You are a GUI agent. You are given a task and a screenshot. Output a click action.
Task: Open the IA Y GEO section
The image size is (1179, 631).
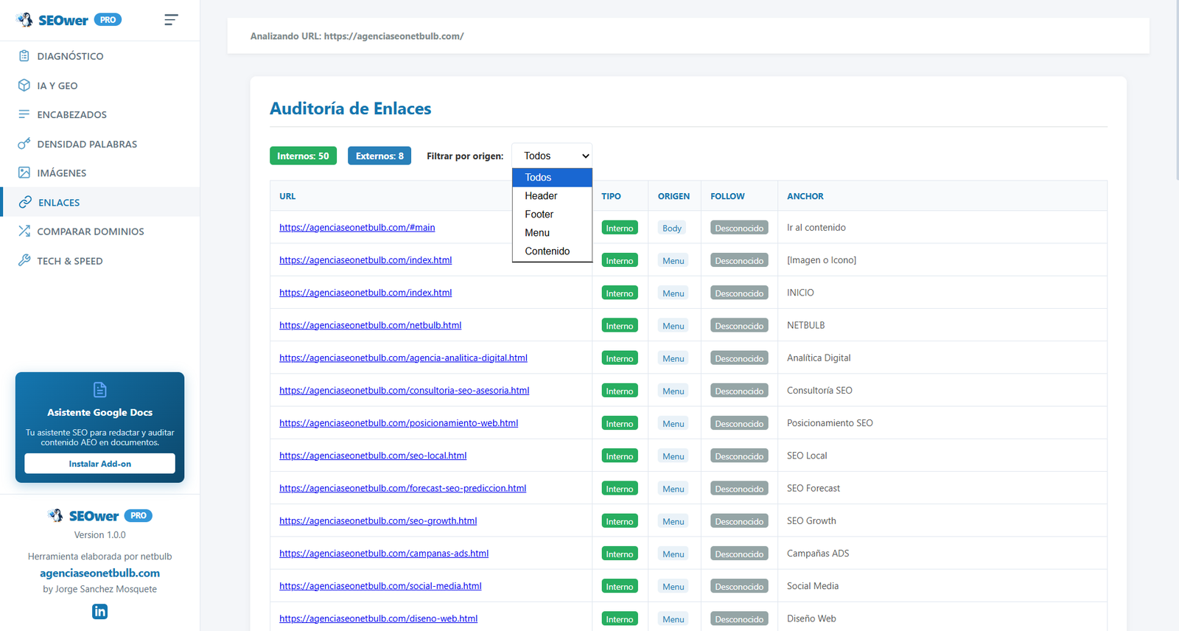coord(99,86)
